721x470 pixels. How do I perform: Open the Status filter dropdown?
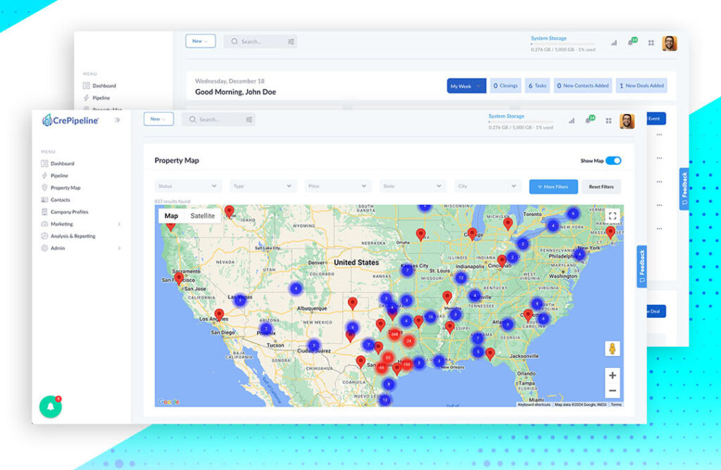[187, 186]
